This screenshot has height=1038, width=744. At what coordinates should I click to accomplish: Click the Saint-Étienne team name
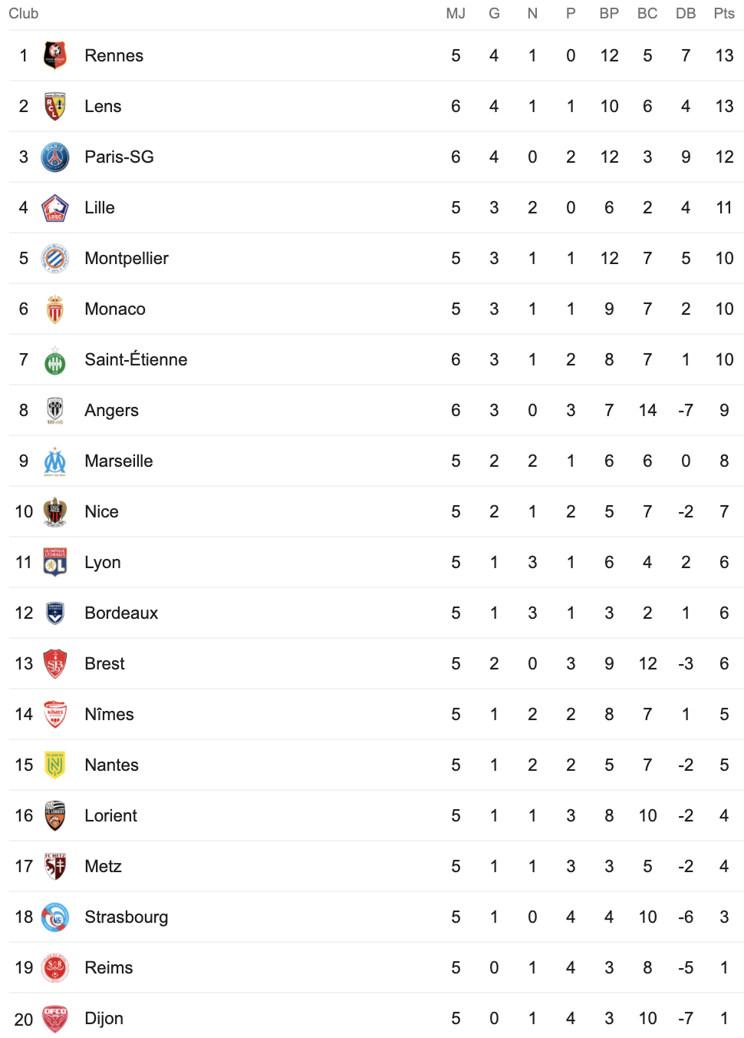[x=136, y=359]
